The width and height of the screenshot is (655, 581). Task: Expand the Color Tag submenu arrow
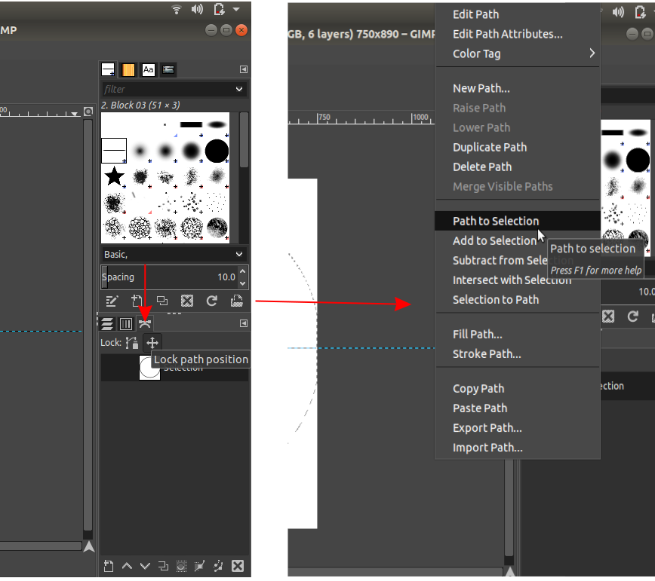pos(592,54)
